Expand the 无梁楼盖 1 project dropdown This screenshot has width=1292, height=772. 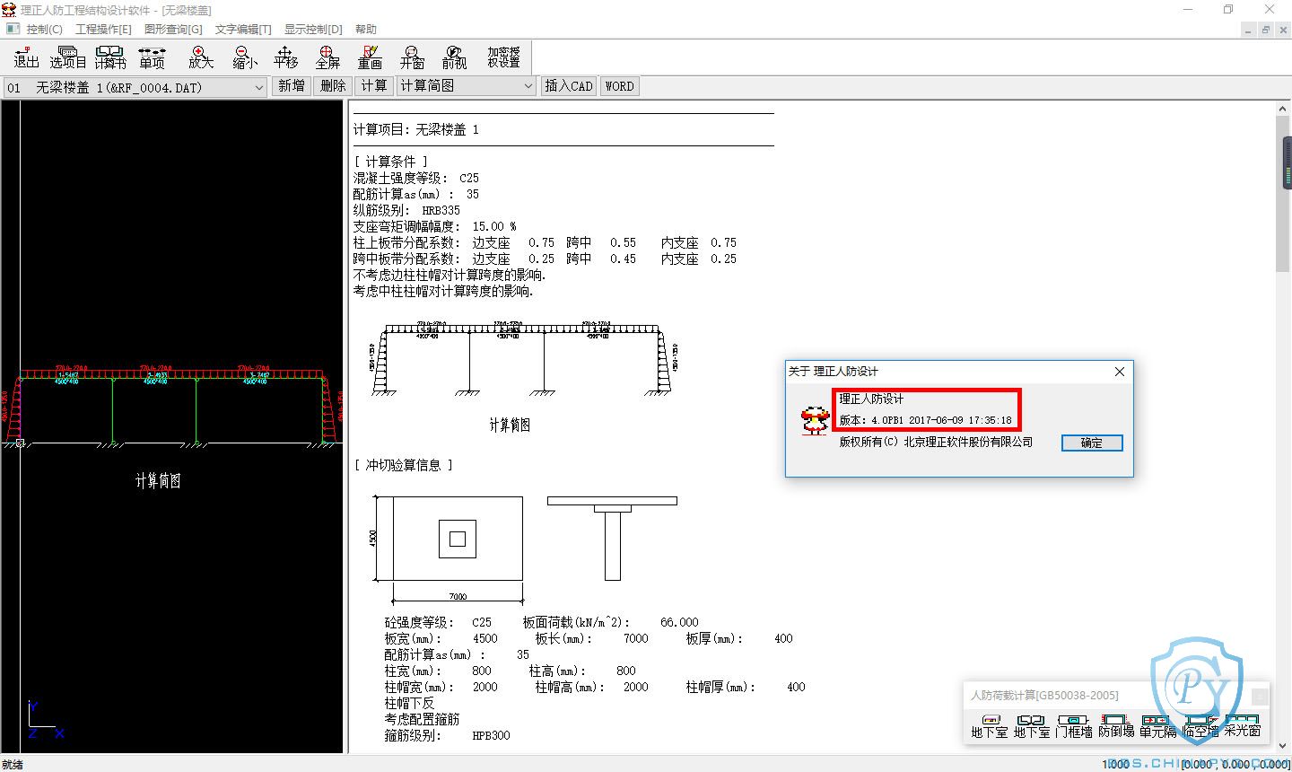click(258, 87)
